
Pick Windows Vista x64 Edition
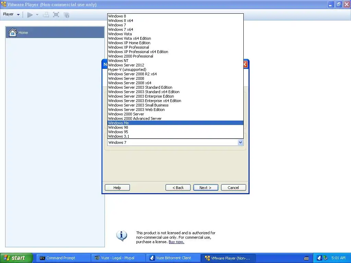coord(175,38)
